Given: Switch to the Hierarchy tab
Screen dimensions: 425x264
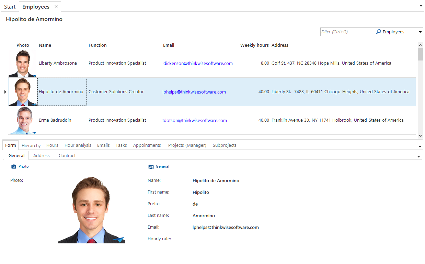Looking at the screenshot, I should tap(31, 145).
